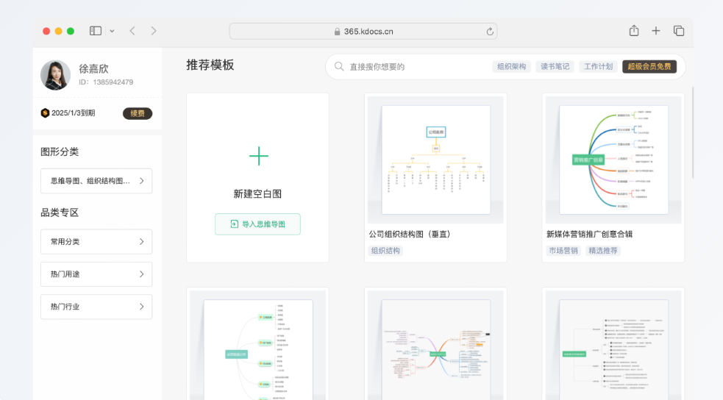723x400 pixels.
Task: Open the yellow-node mind map template thumbnail
Action: coord(257,345)
